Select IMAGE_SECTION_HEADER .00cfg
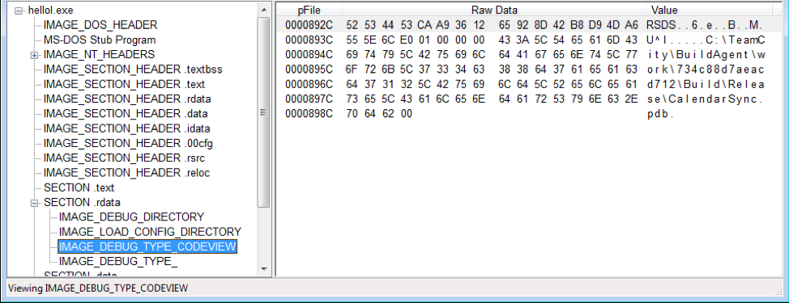 128,144
